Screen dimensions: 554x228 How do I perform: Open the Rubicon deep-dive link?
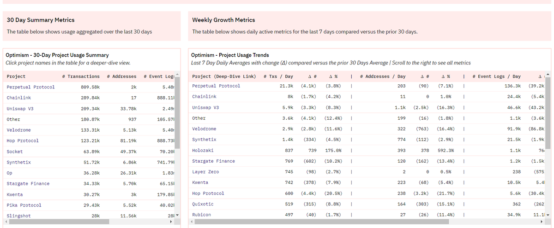coord(201,215)
